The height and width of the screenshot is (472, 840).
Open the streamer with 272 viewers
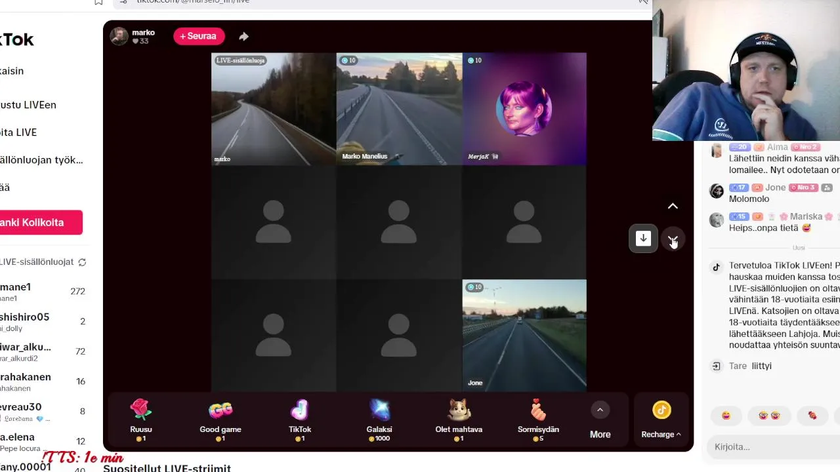[43, 292]
